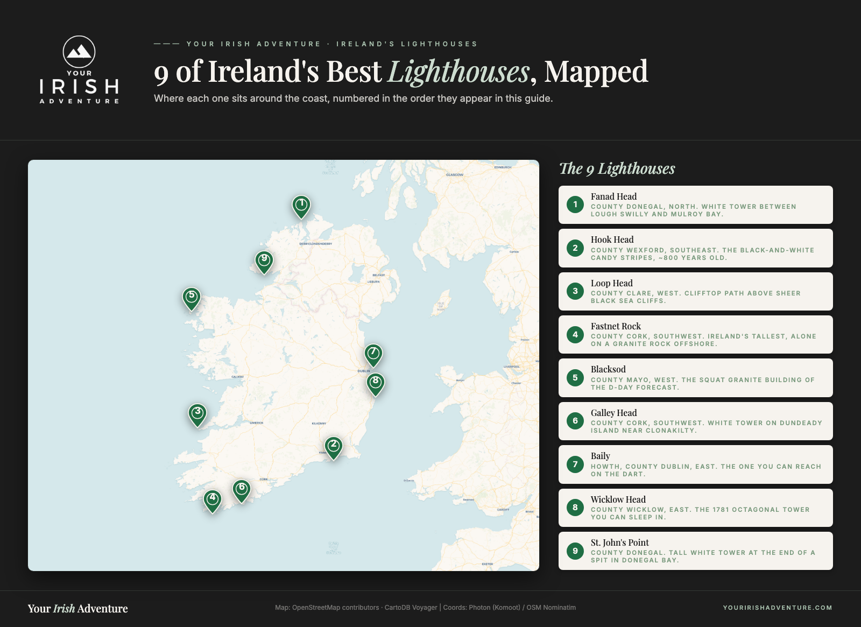This screenshot has height=627, width=861.
Task: Open the Baily list title
Action: point(601,456)
